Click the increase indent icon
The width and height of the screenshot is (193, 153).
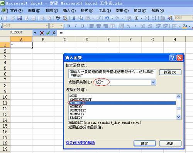coord(166,26)
